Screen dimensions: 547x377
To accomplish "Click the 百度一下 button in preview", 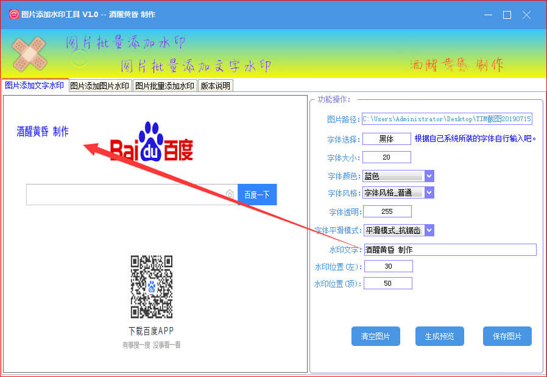I will click(257, 195).
